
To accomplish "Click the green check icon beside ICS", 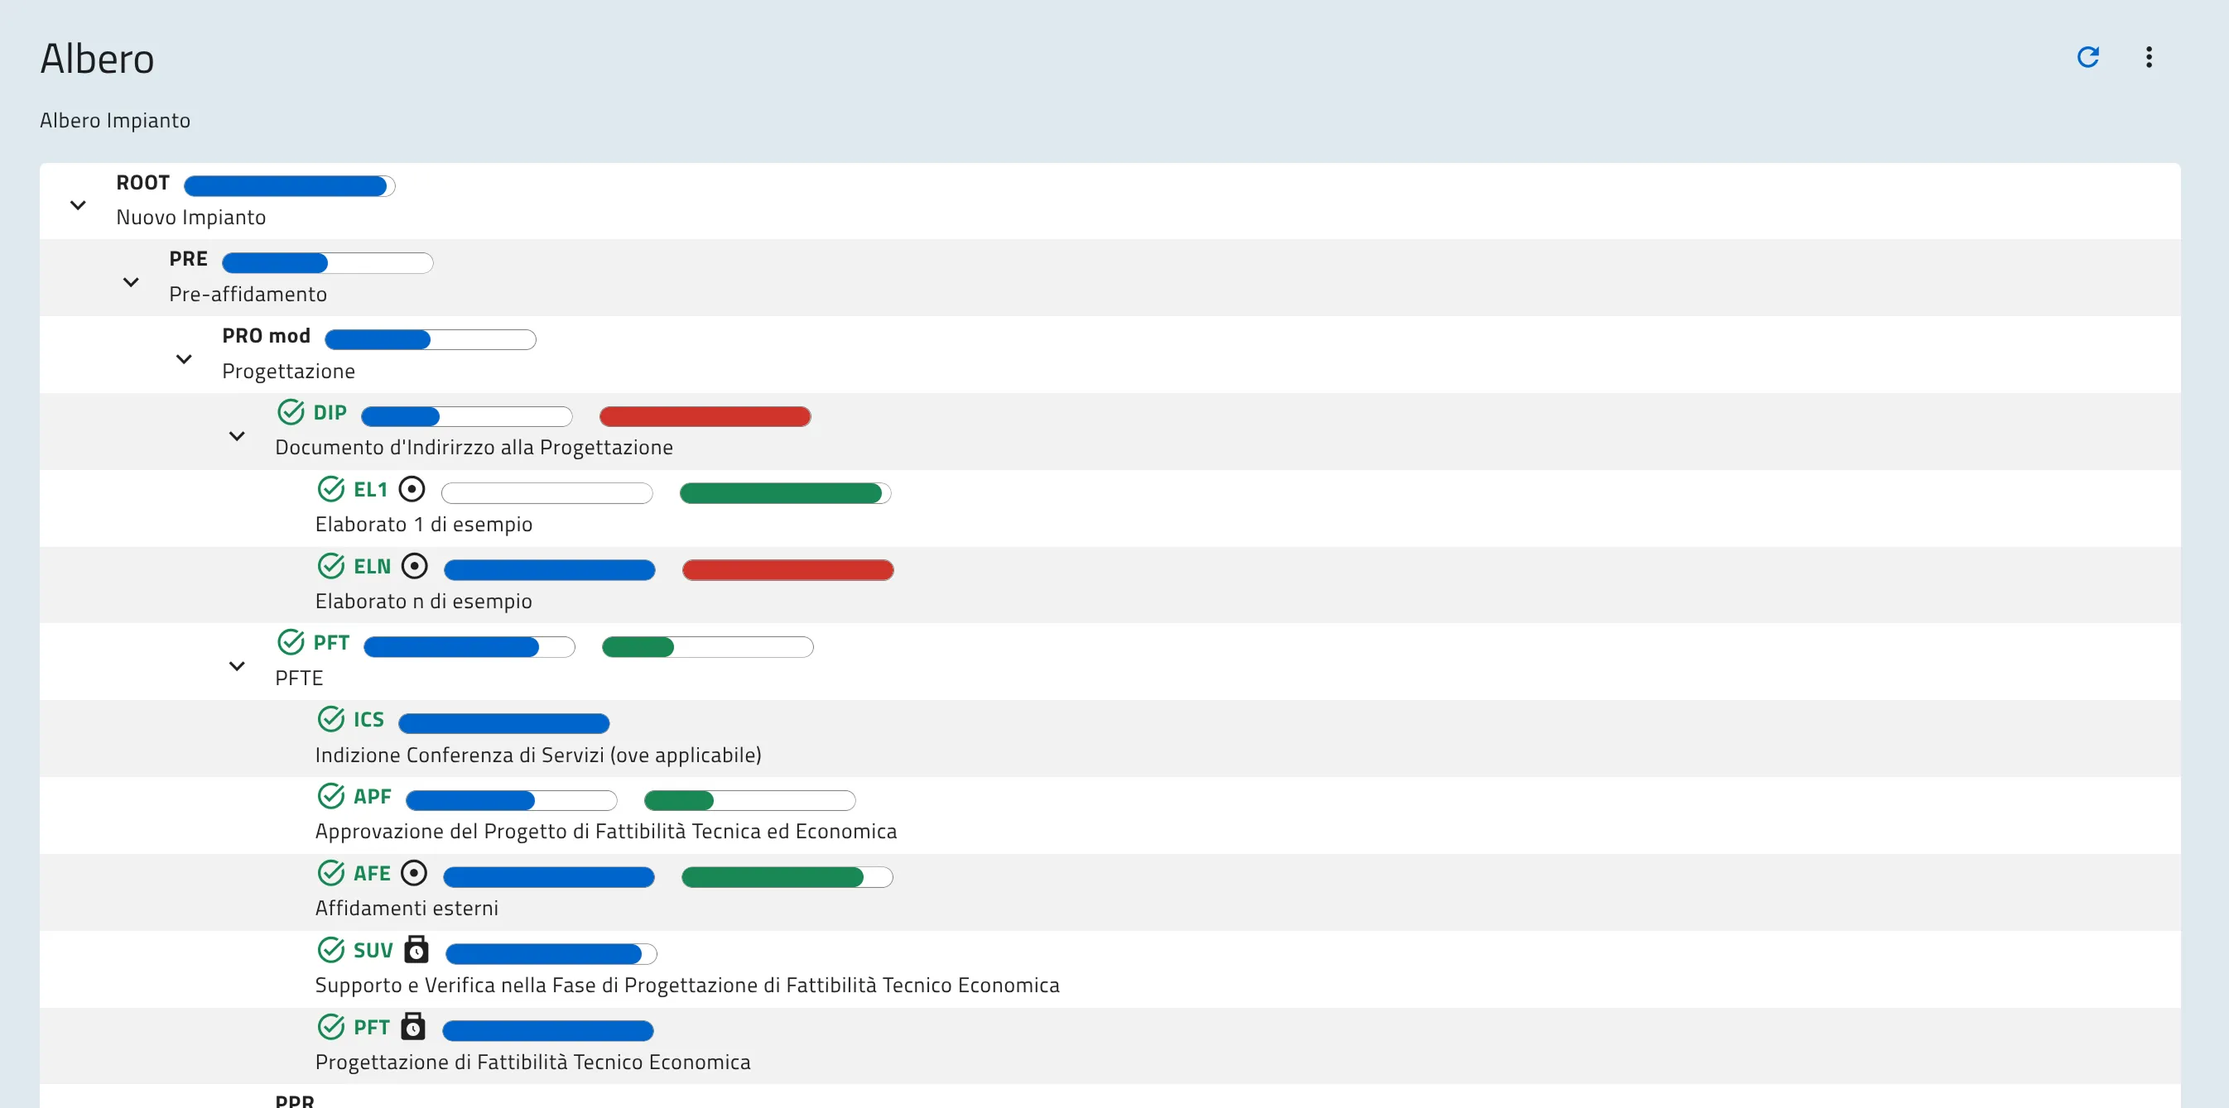I will pyautogui.click(x=330, y=720).
